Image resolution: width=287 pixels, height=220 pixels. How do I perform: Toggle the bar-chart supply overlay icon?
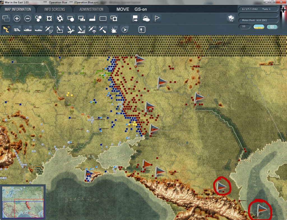click(82, 18)
